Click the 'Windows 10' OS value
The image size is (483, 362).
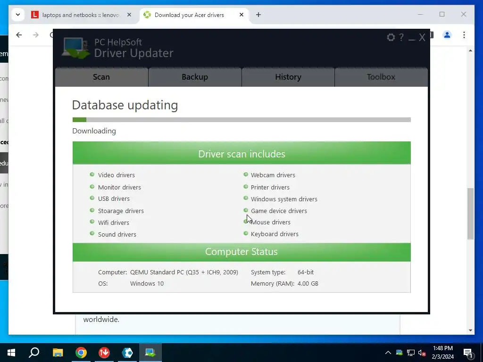[x=147, y=283]
